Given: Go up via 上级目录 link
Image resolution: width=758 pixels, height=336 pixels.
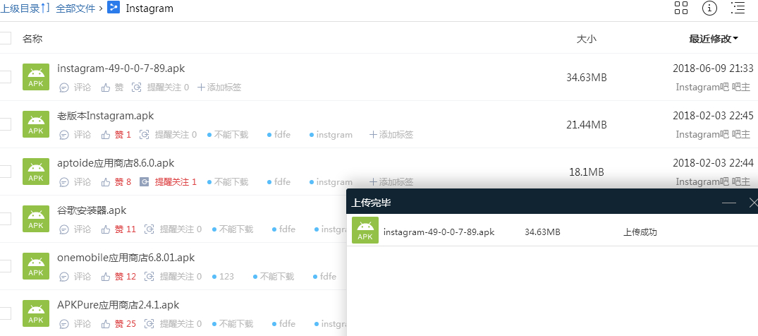Looking at the screenshot, I should point(25,8).
